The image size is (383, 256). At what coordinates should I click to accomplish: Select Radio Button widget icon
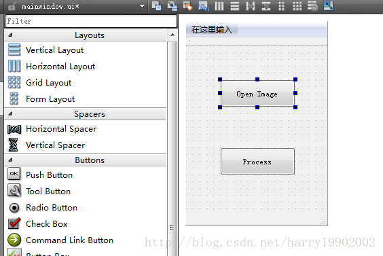coord(14,208)
